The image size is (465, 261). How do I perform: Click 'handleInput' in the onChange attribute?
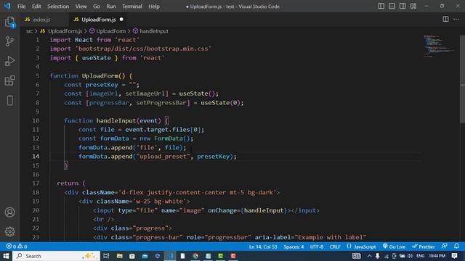(264, 210)
